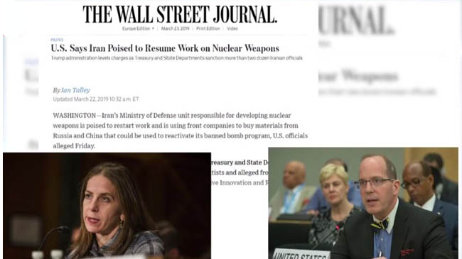Click the article subheadline about sanctions
462x259 pixels.
click(177, 58)
